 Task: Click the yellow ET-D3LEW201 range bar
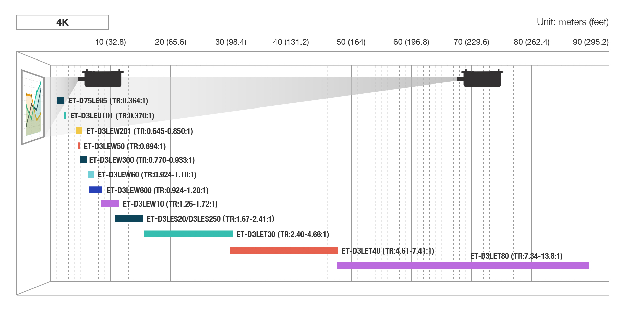(79, 131)
